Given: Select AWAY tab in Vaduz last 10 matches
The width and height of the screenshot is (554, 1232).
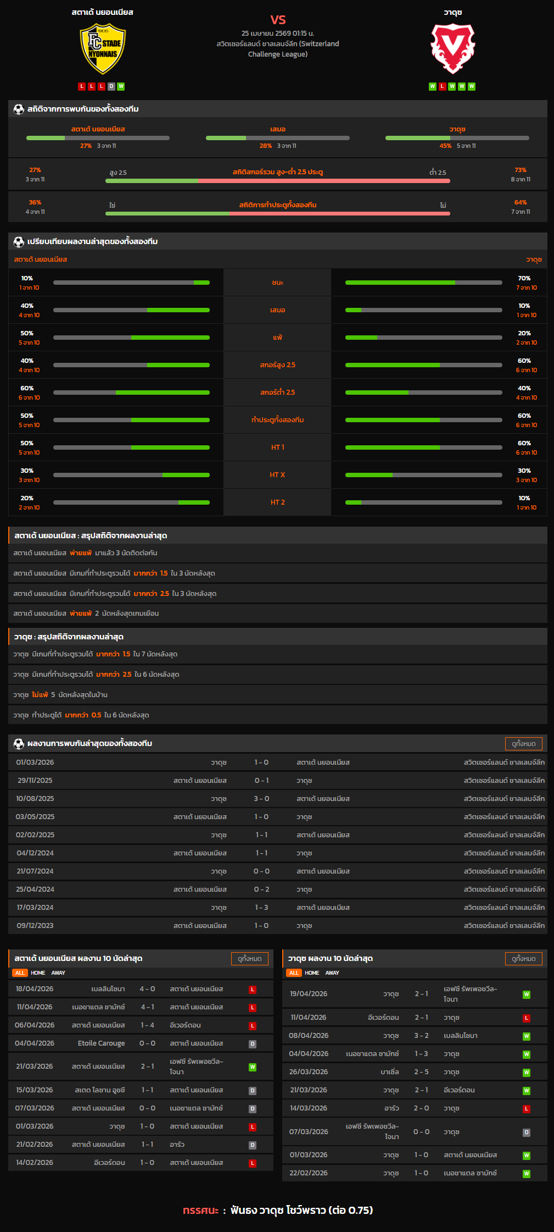Looking at the screenshot, I should pos(332,973).
